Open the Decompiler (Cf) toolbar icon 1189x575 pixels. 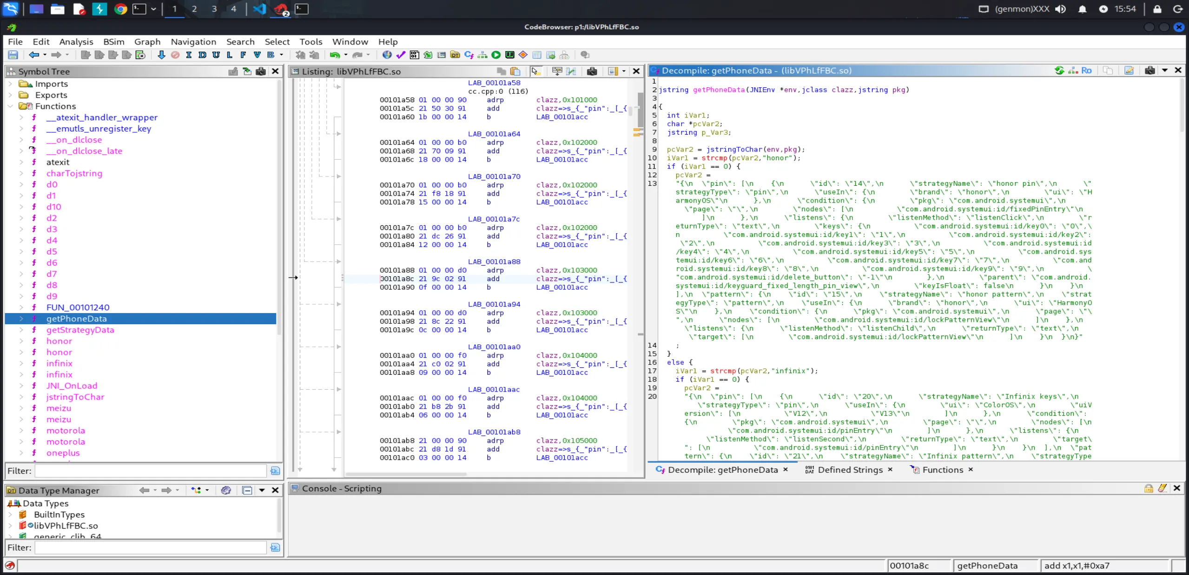point(469,55)
